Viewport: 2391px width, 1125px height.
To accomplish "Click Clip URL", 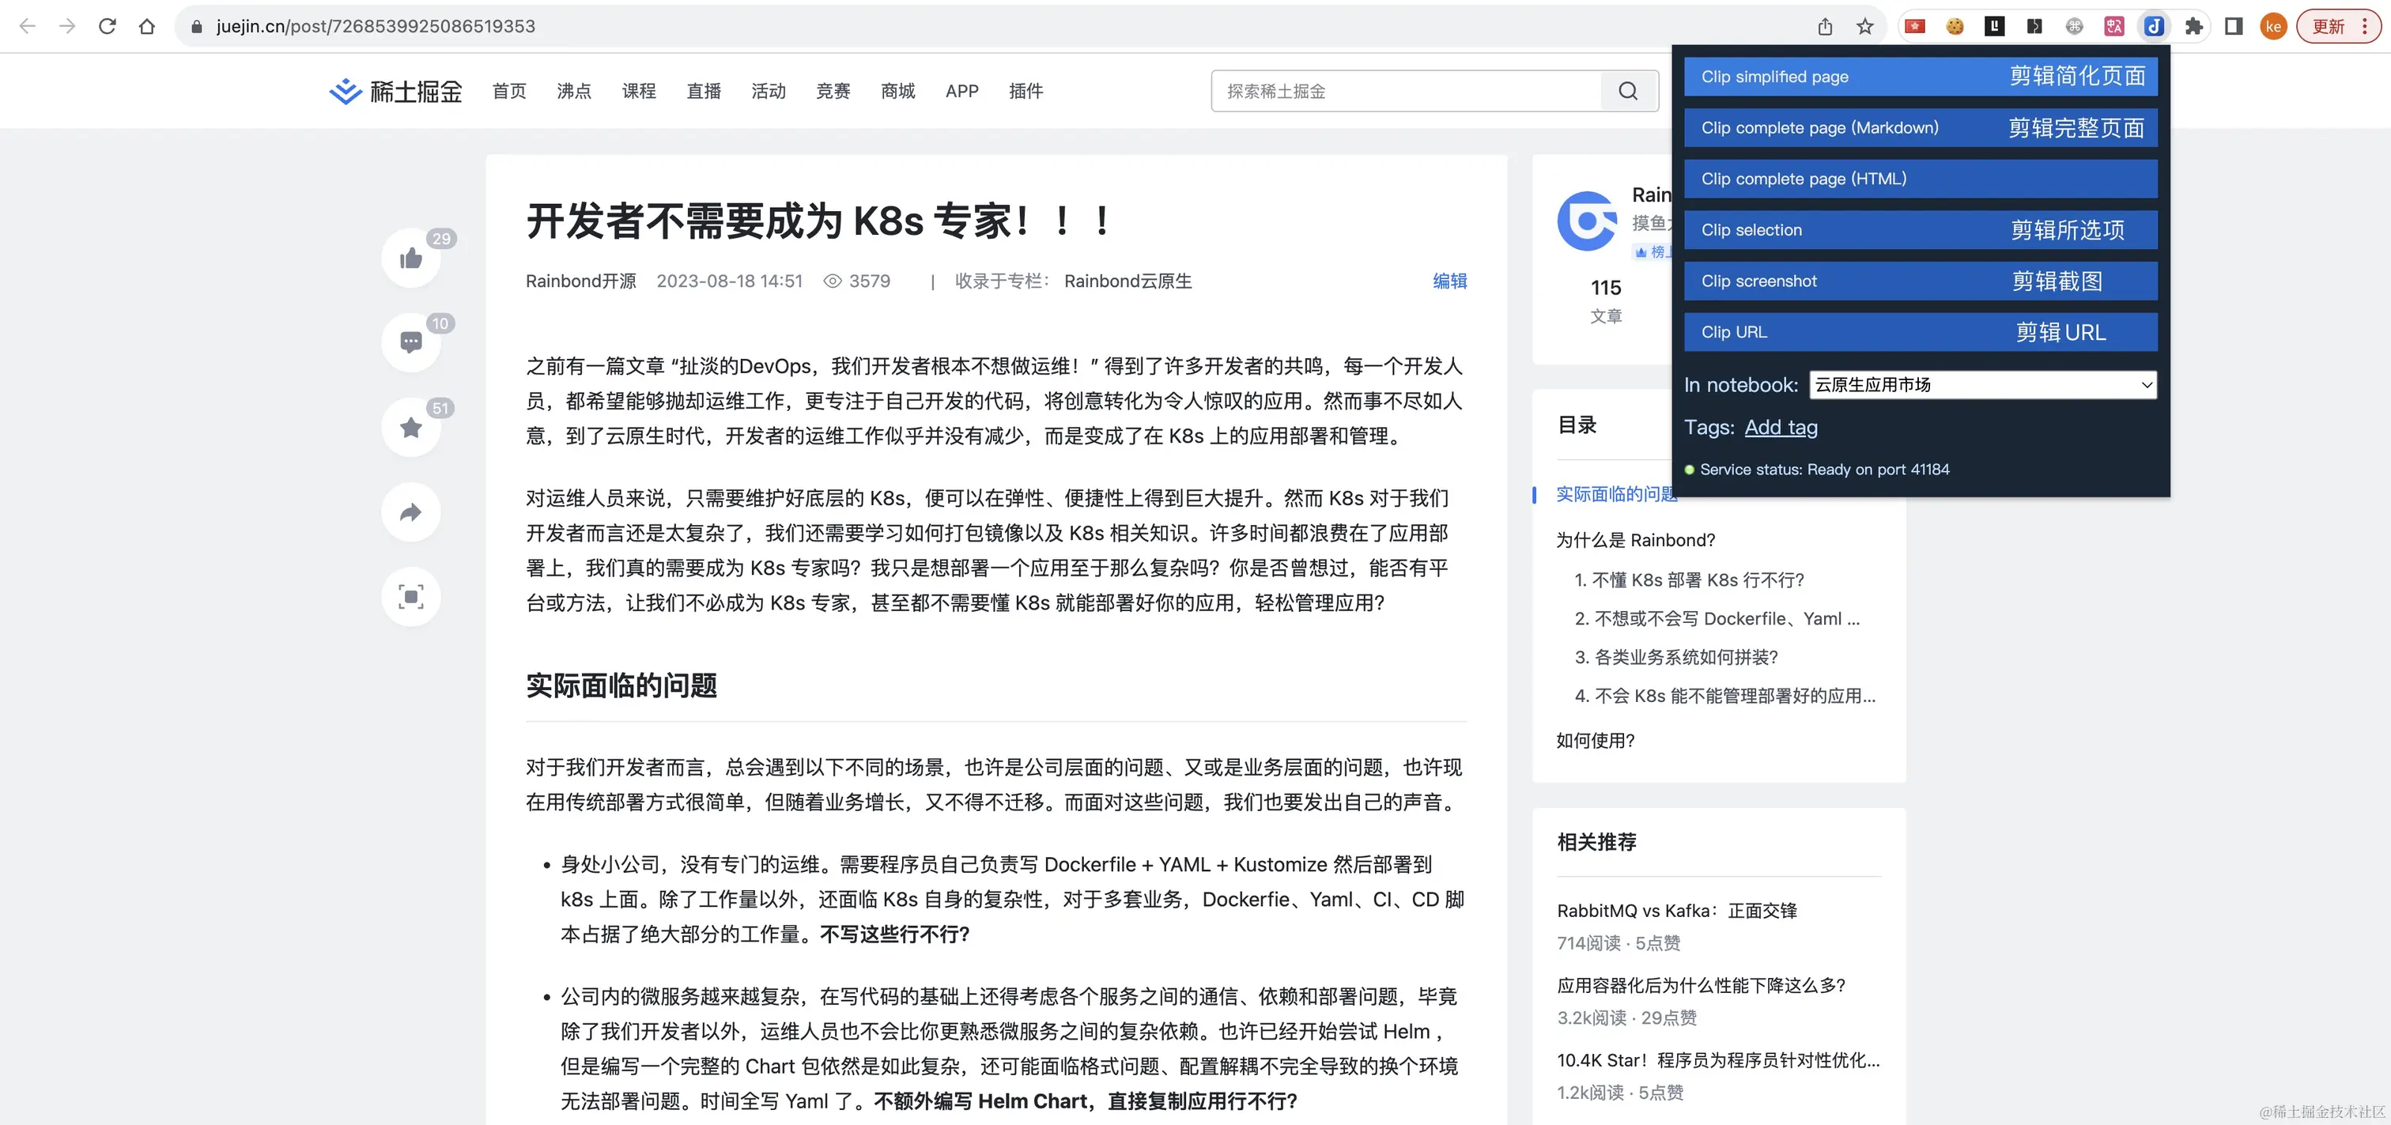I will tap(1921, 331).
